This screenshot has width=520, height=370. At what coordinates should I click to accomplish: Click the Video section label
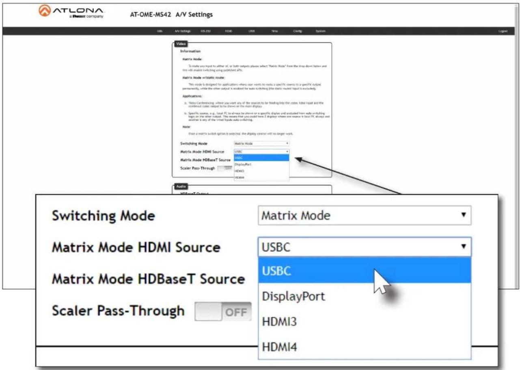coord(181,43)
